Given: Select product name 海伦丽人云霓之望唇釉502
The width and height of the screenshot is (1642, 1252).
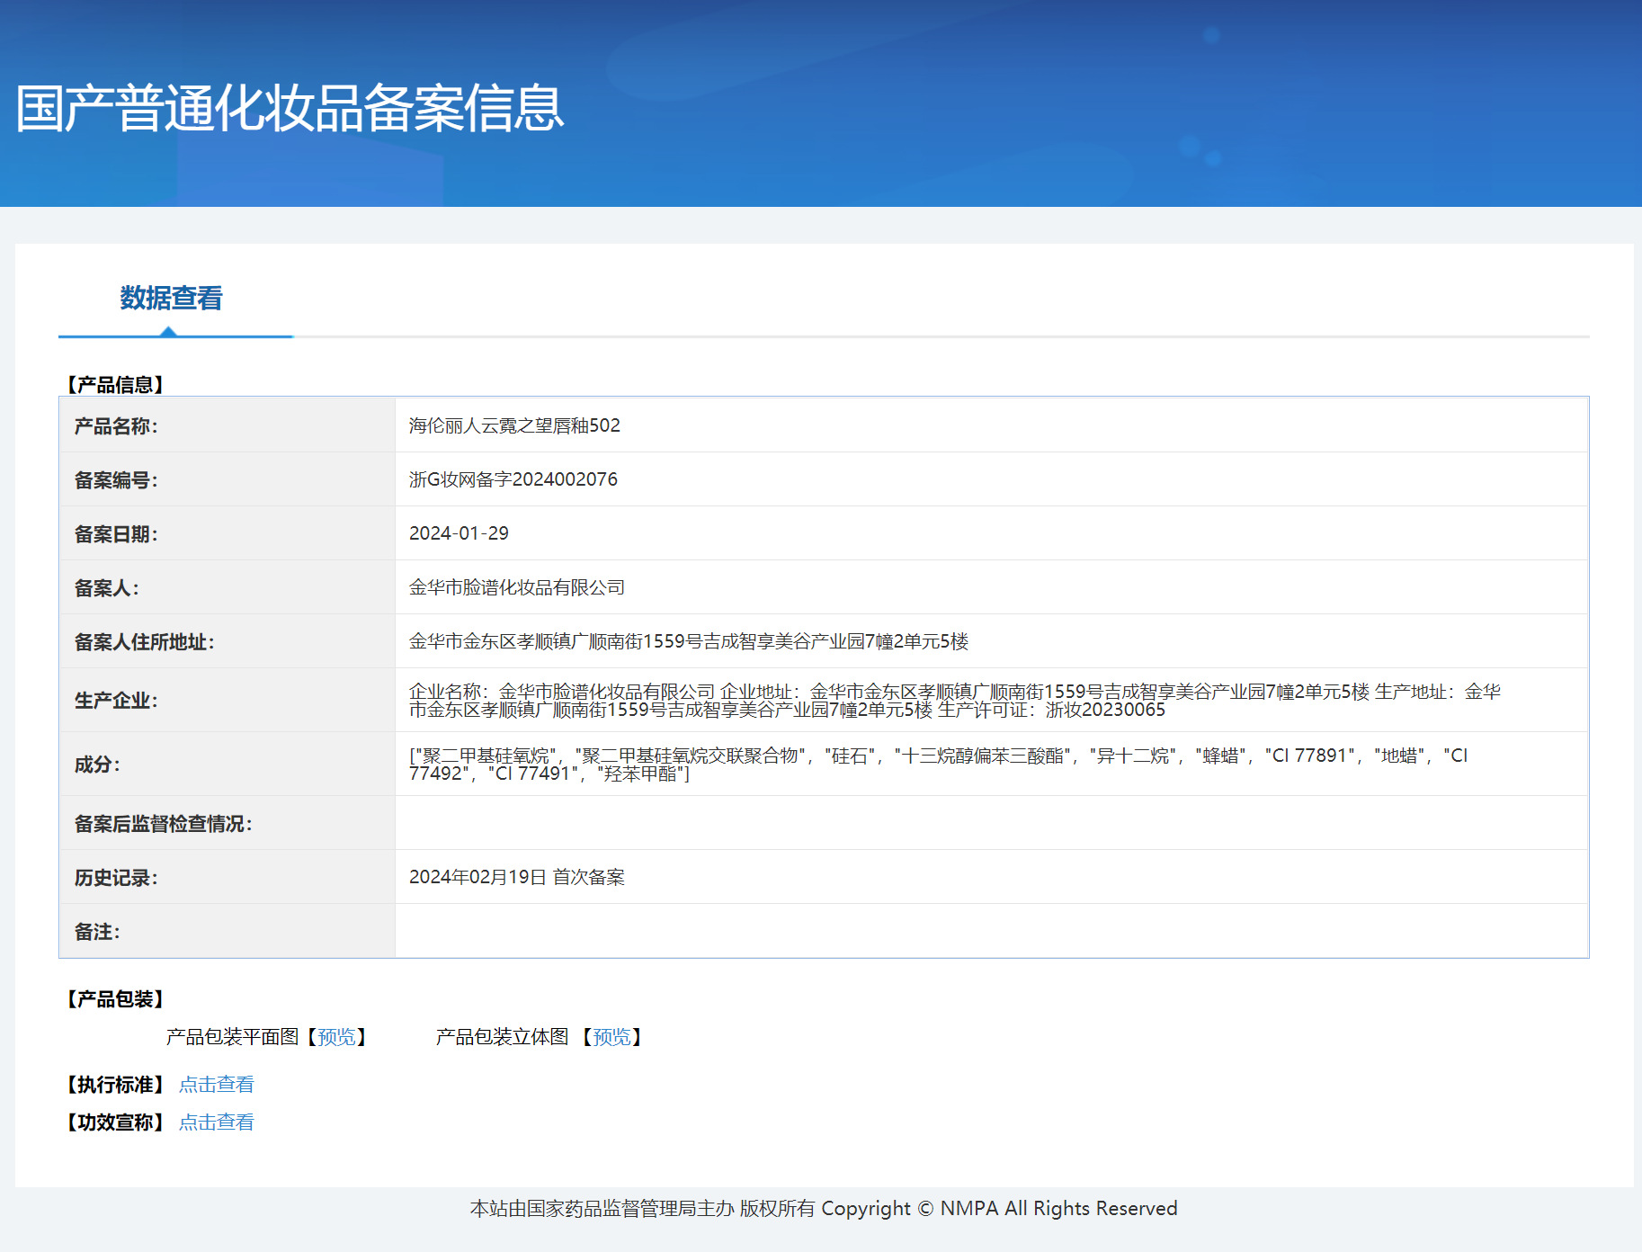Looking at the screenshot, I should (514, 425).
